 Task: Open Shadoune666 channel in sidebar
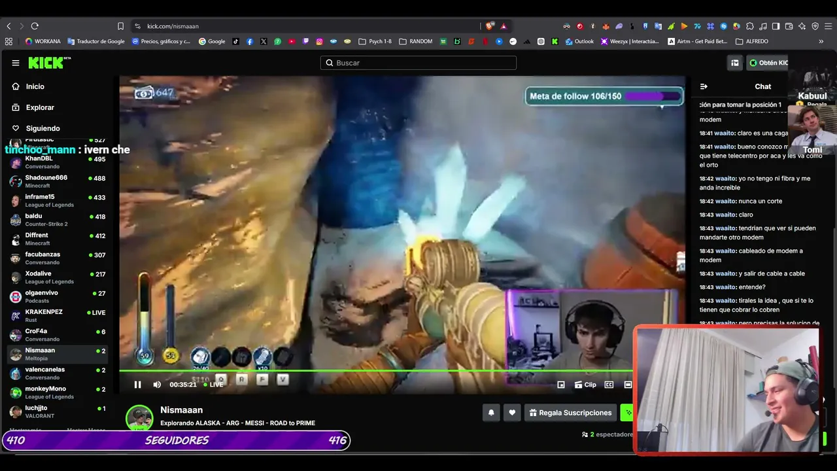(58, 181)
